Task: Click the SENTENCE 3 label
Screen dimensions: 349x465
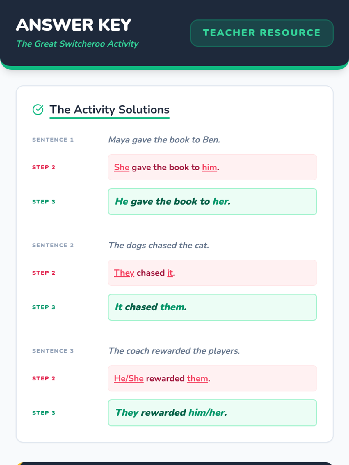Action: click(53, 351)
